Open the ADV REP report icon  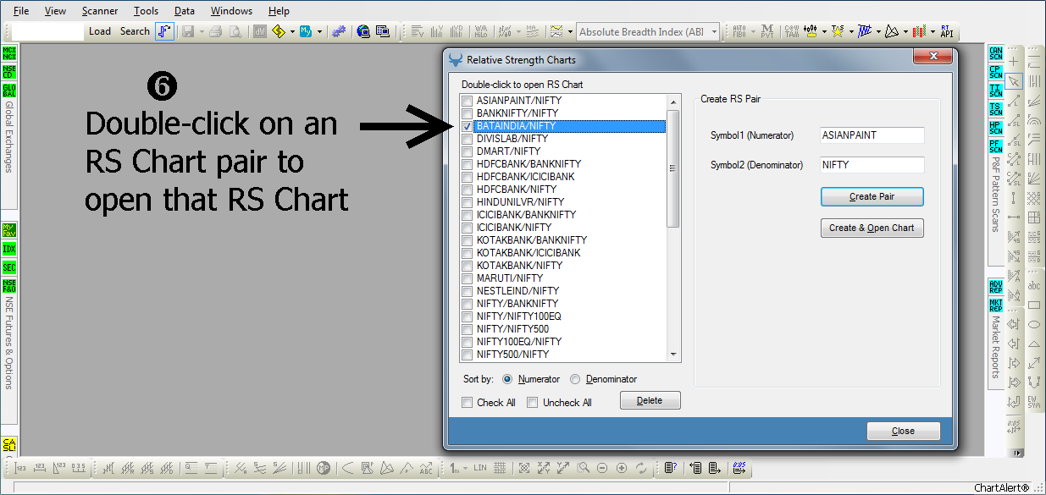996,285
